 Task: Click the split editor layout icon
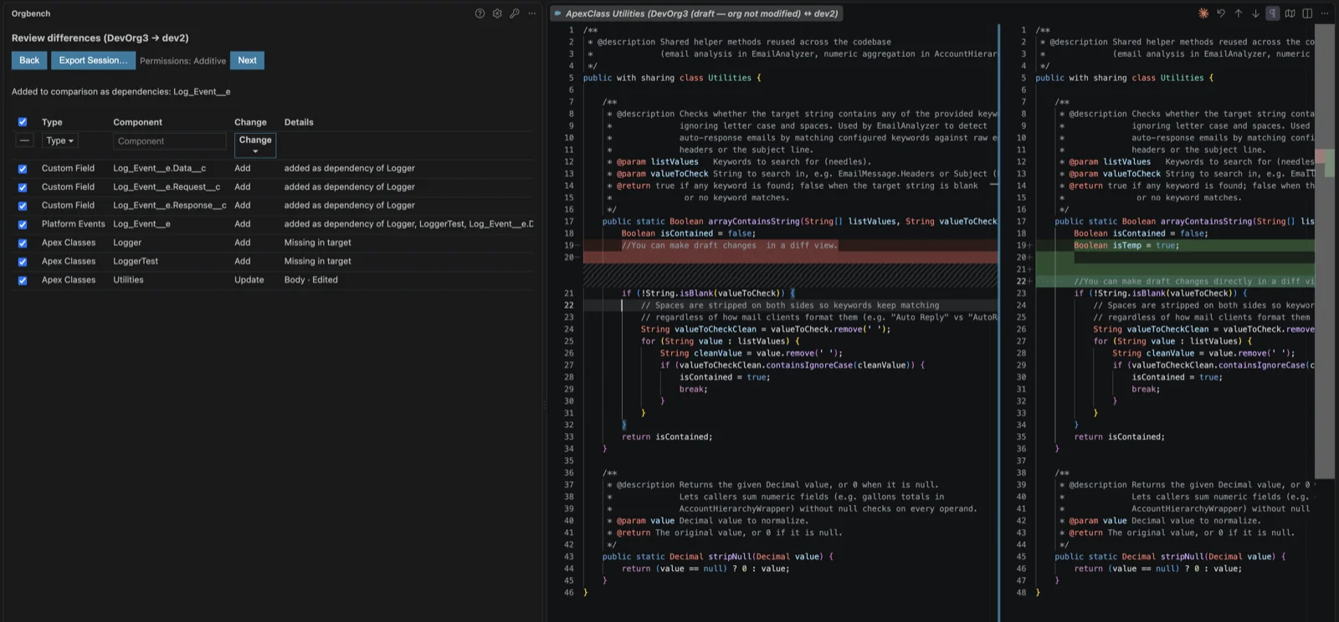(x=1307, y=13)
